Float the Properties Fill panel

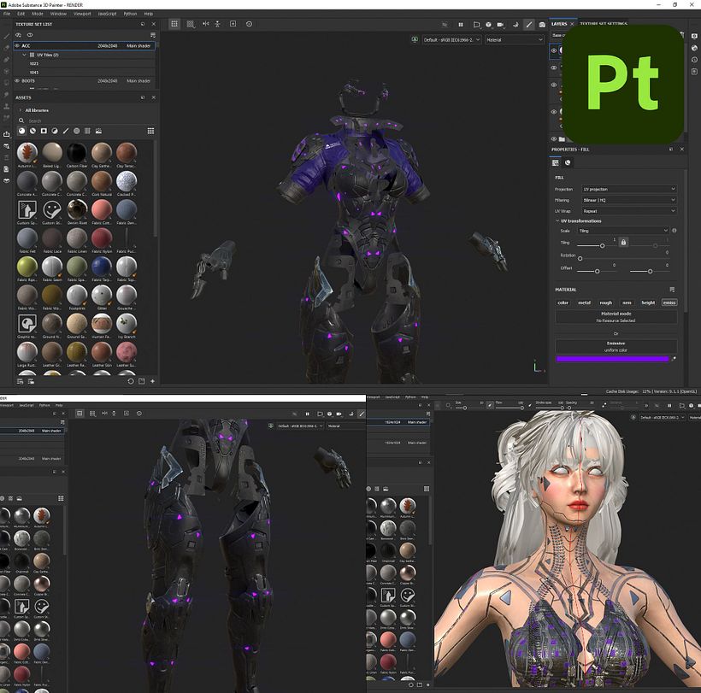tap(671, 150)
